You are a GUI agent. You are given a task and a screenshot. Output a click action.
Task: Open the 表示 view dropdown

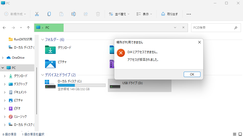pos(144,14)
